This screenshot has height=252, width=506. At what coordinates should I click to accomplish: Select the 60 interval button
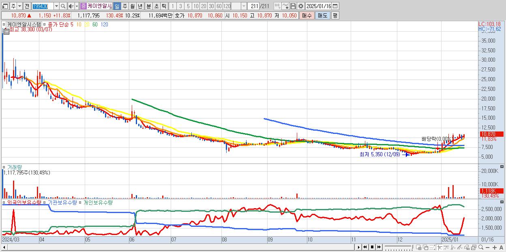point(219,6)
